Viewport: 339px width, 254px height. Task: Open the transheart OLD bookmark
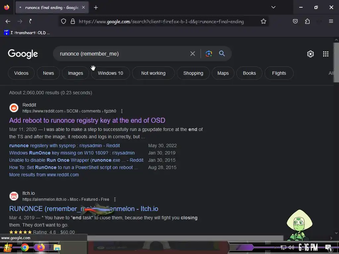click(27, 33)
